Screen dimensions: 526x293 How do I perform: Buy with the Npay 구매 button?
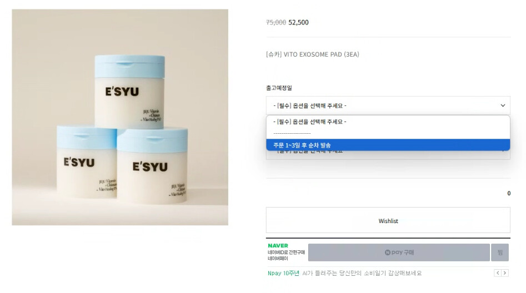point(399,252)
